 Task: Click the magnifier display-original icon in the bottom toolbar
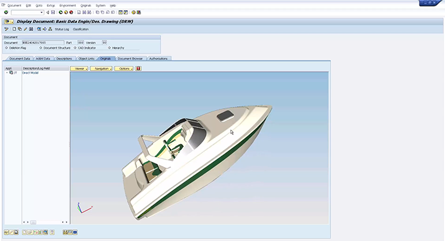point(45,232)
